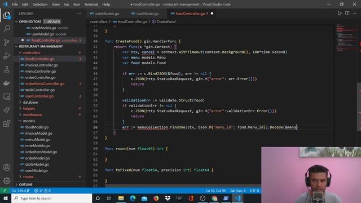Open Firefox from taskbar
361x203 pixels.
coord(156,198)
